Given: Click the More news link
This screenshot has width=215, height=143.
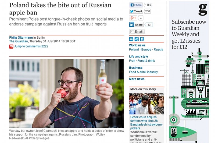Looking at the screenshot, I should [x=137, y=79].
